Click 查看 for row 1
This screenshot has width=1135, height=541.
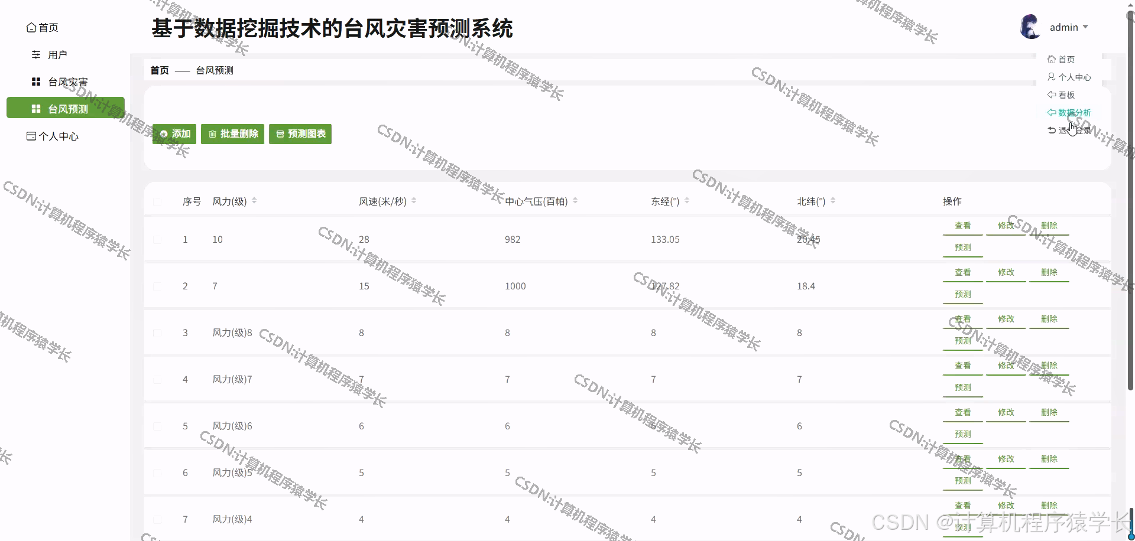(963, 226)
